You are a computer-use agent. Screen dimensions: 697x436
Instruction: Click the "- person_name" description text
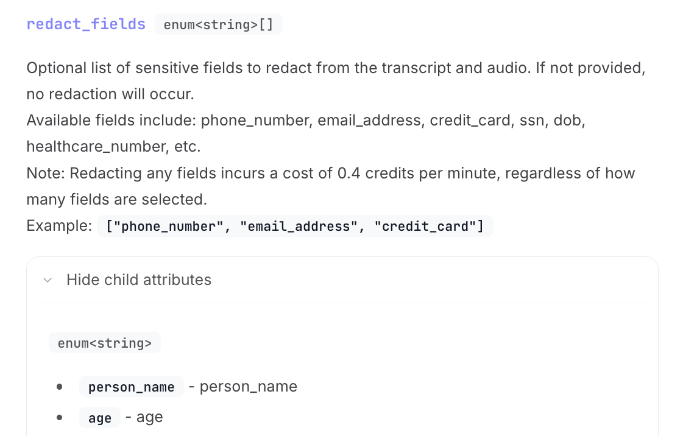tap(242, 387)
